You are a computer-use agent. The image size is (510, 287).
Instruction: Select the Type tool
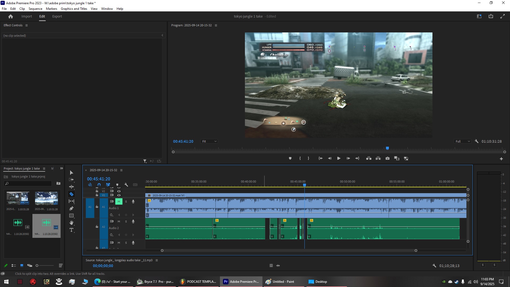click(x=71, y=230)
